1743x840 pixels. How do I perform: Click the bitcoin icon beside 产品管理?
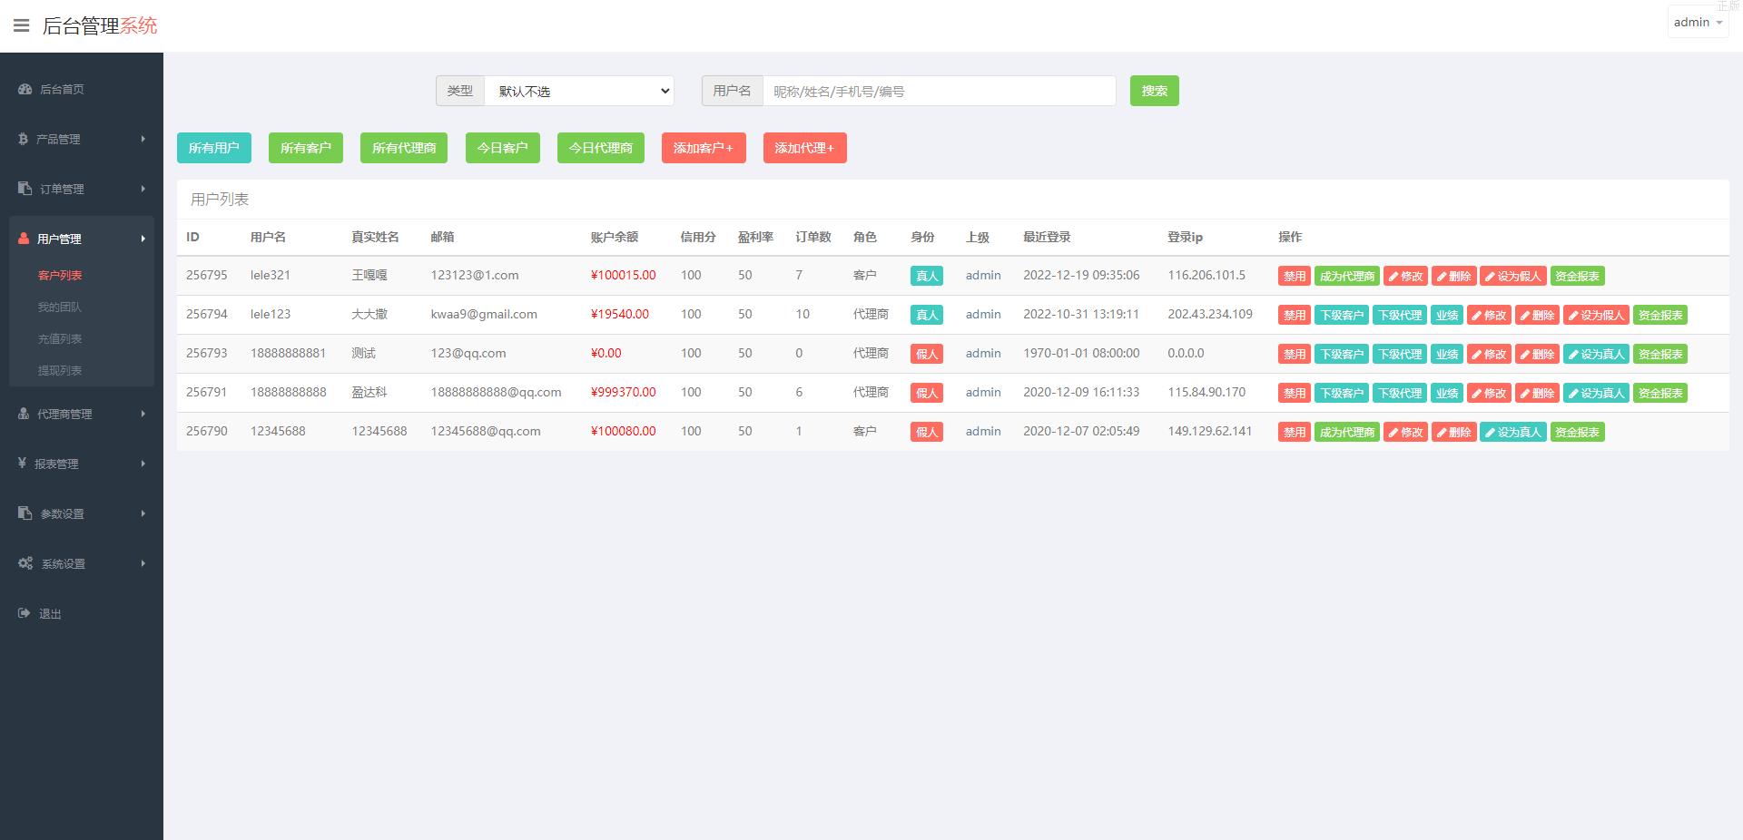pos(24,139)
